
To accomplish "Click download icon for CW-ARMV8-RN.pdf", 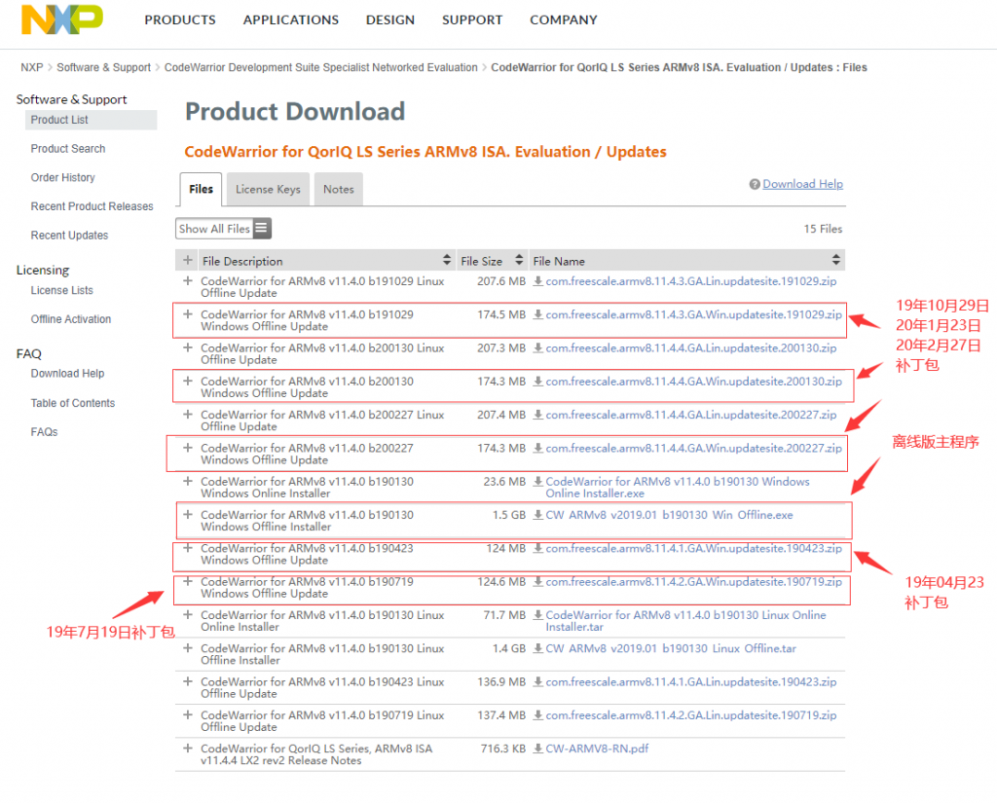I will tap(537, 749).
